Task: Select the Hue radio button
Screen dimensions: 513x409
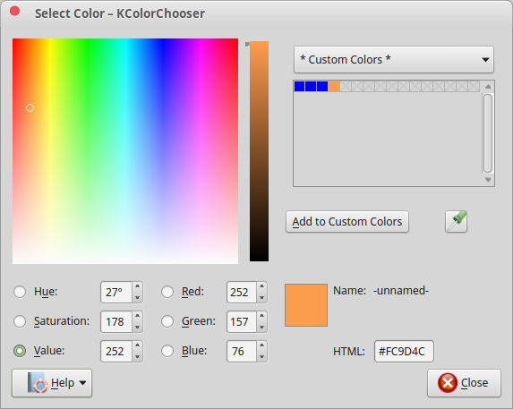Action: coord(20,292)
